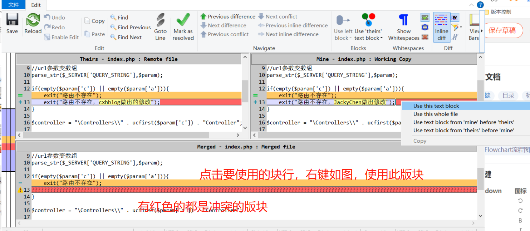Open the blue help question icon
The width and height of the screenshot is (530, 231).
pyautogui.click(x=480, y=5)
